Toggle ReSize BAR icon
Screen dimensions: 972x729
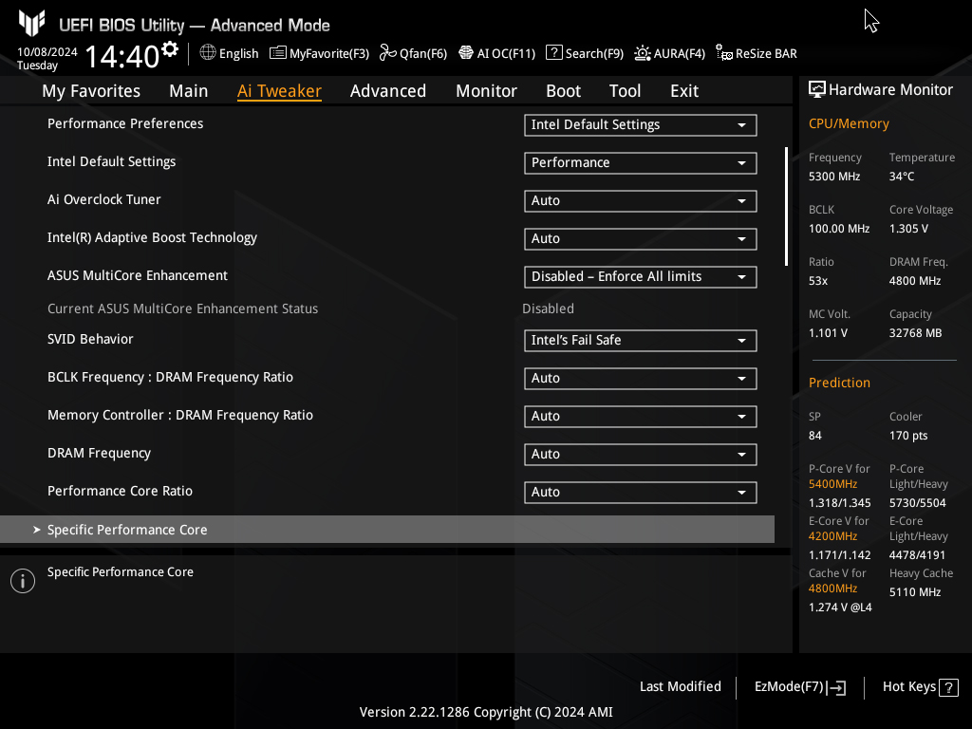coord(724,53)
